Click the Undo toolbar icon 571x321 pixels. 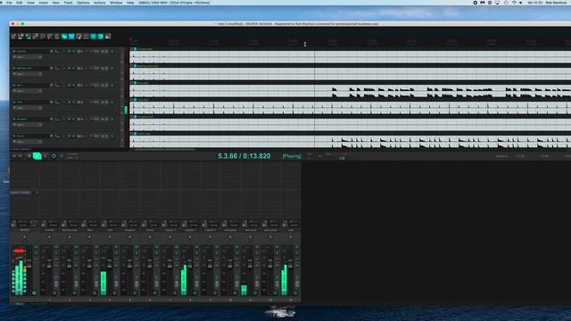(x=43, y=37)
